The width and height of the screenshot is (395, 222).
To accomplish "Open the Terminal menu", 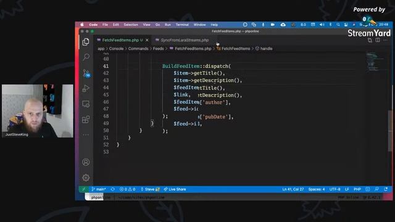I will tap(182, 25).
